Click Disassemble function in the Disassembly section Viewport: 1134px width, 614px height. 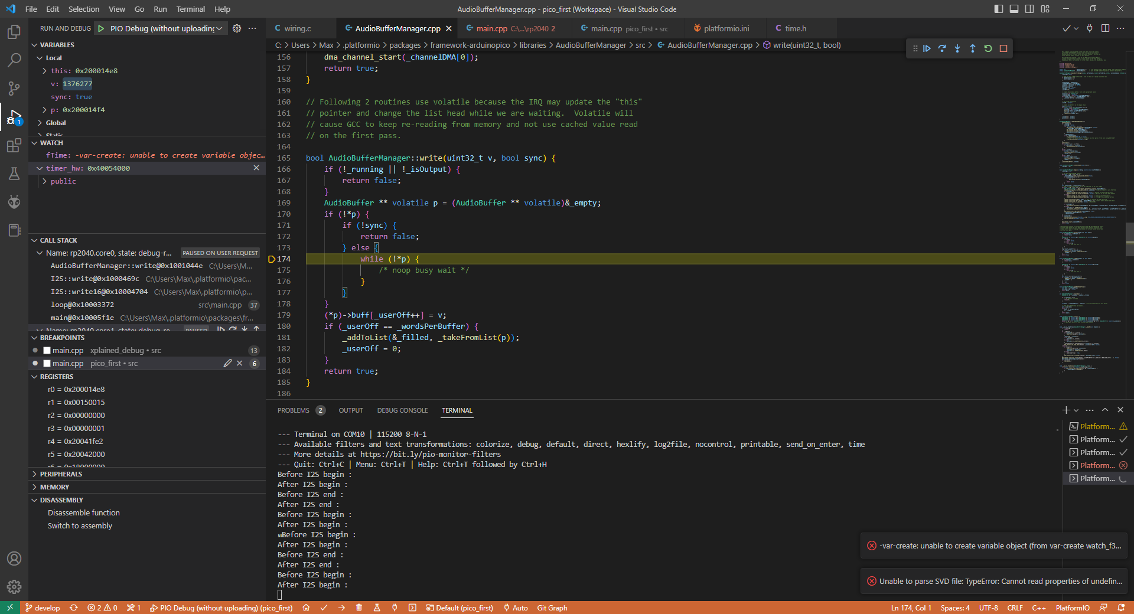84,512
